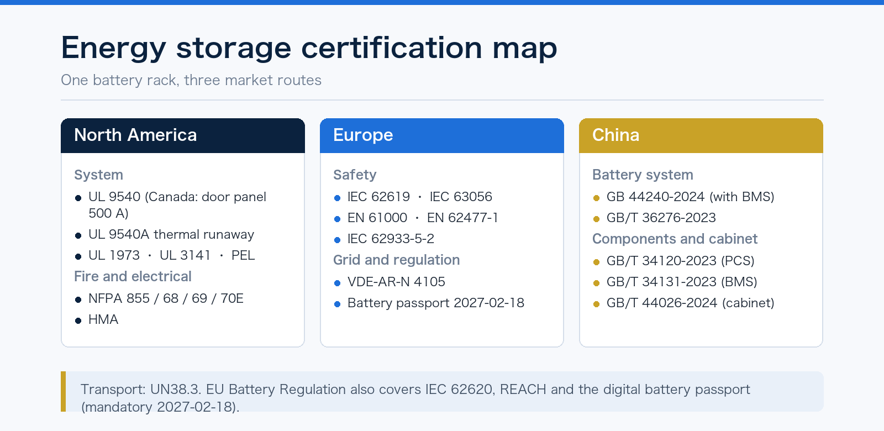
Task: Click the Transport UN38.3 footnote text
Action: (x=415, y=398)
